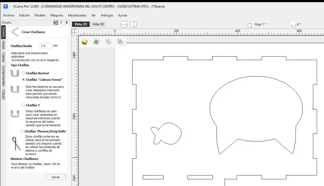Click the yellow material block icon
The width and height of the screenshot is (324, 186).
click(x=85, y=42)
